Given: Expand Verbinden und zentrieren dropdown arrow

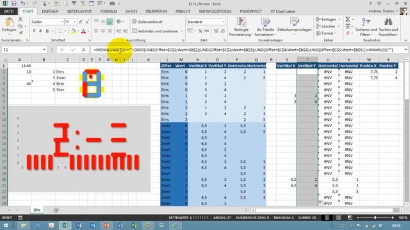Looking at the screenshot, I should coord(182,31).
